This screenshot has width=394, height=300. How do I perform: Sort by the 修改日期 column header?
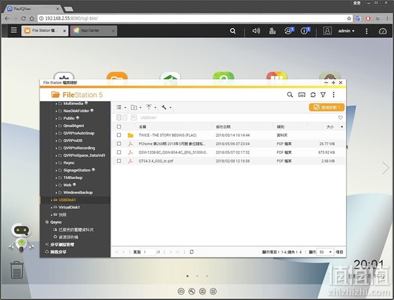pos(223,127)
